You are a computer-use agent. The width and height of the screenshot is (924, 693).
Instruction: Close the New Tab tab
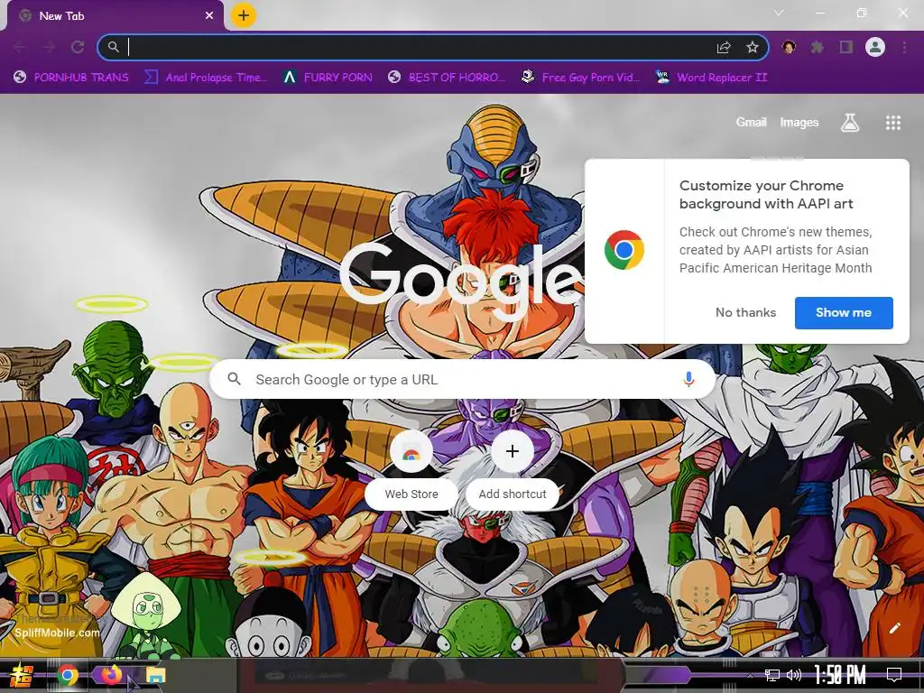[x=209, y=16]
